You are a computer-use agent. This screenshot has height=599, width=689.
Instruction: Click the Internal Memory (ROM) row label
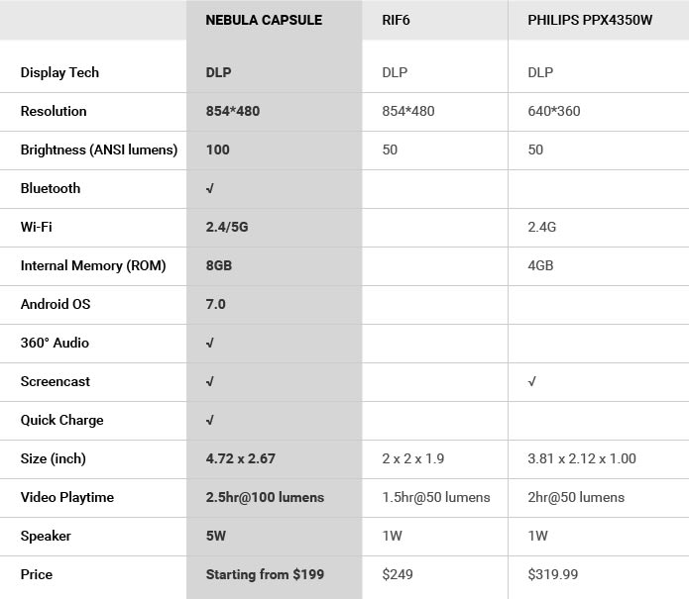(93, 265)
